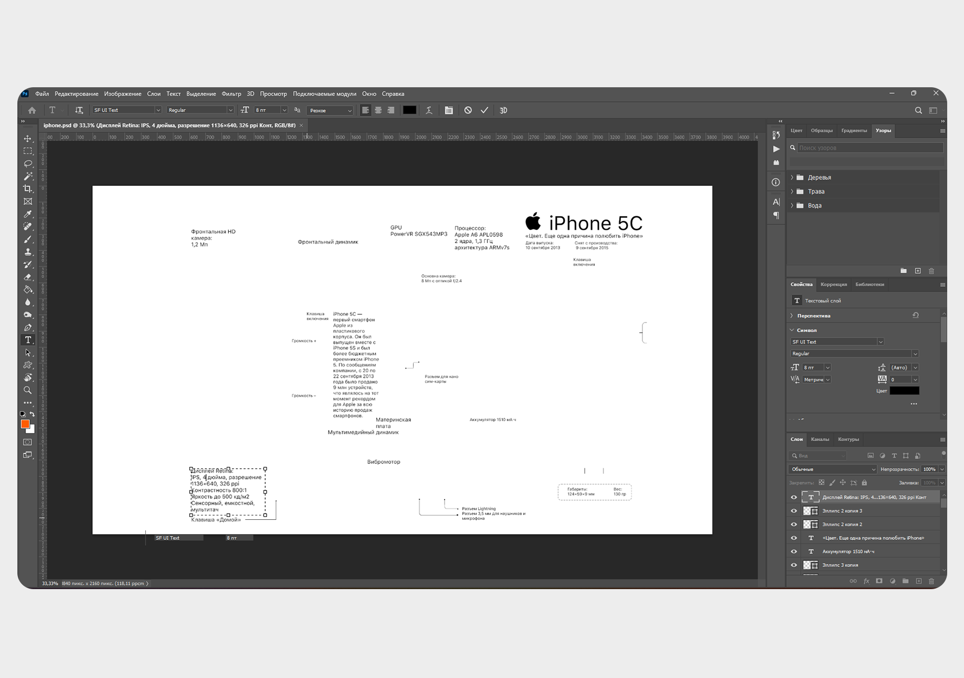Select the Blur tool

[28, 302]
